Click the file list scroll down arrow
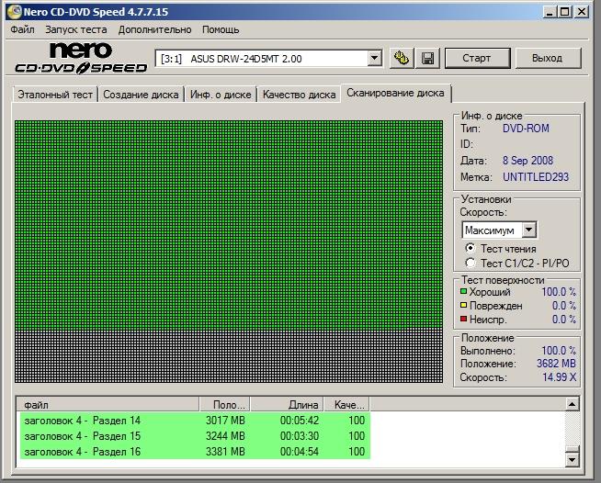The width and height of the screenshot is (601, 483). click(x=572, y=459)
